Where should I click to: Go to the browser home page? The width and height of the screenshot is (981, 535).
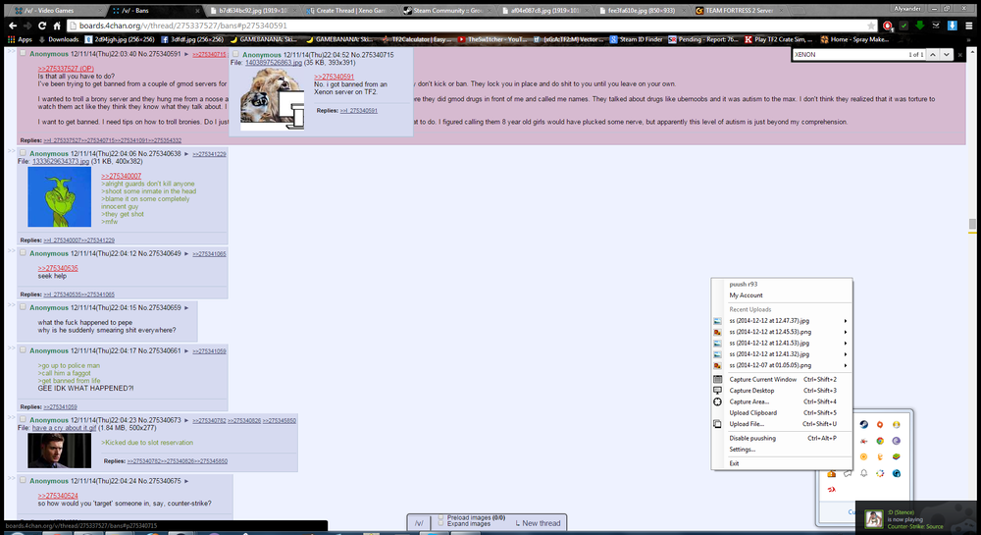(x=56, y=26)
